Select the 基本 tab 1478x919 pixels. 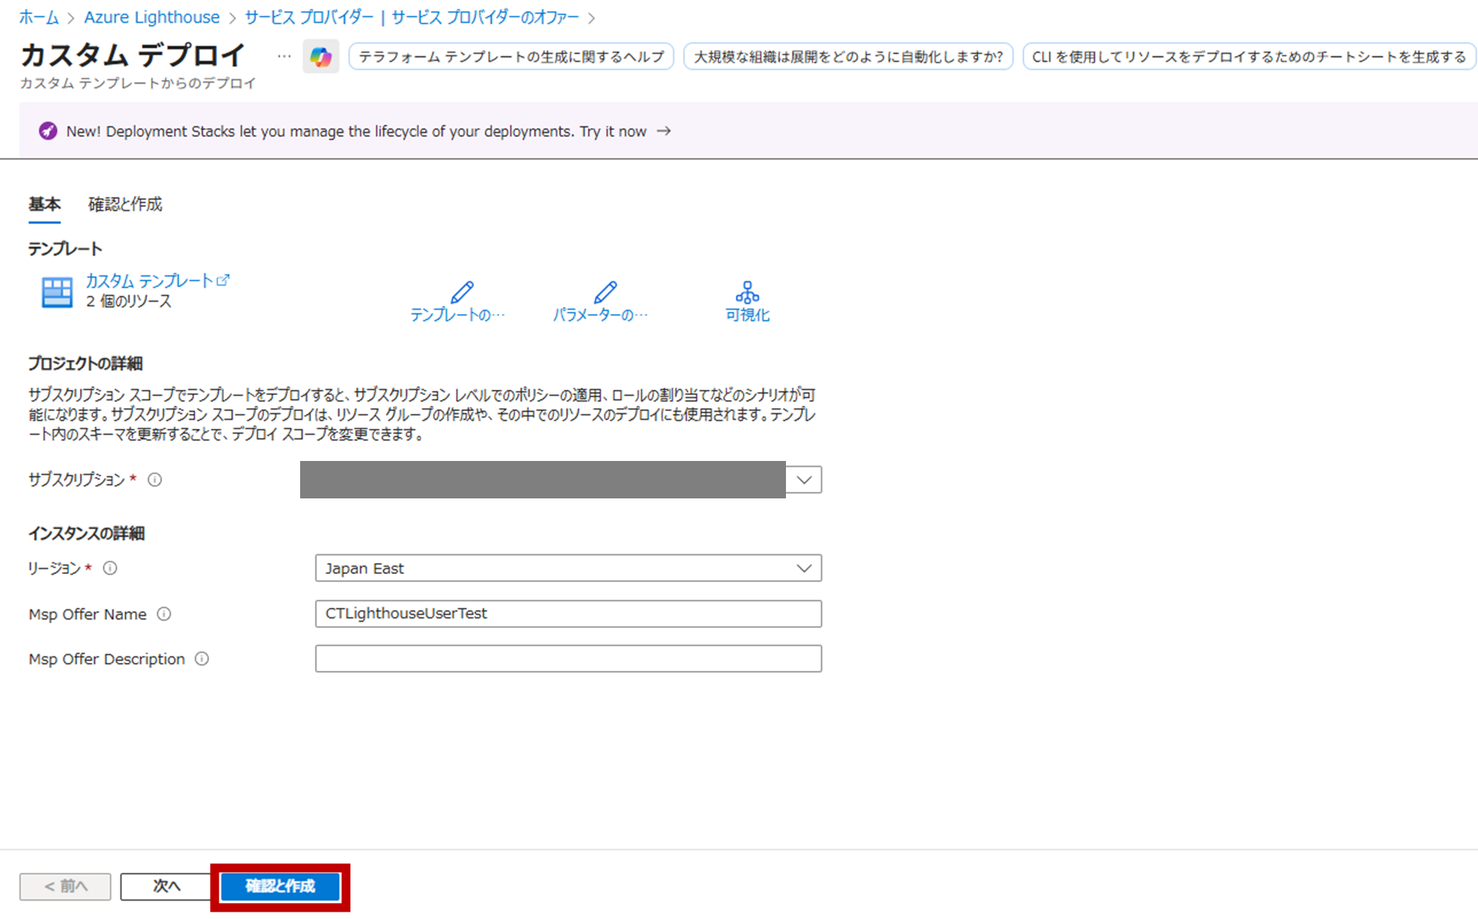(x=44, y=204)
